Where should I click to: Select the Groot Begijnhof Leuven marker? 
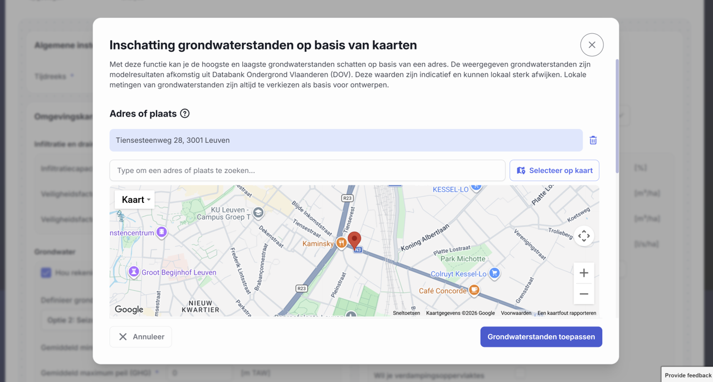pyautogui.click(x=134, y=272)
